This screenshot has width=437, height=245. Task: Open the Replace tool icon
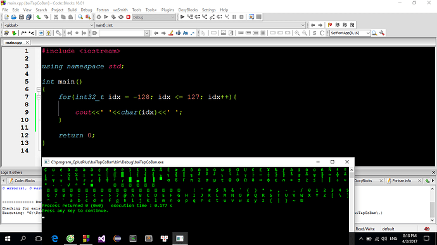[88, 17]
